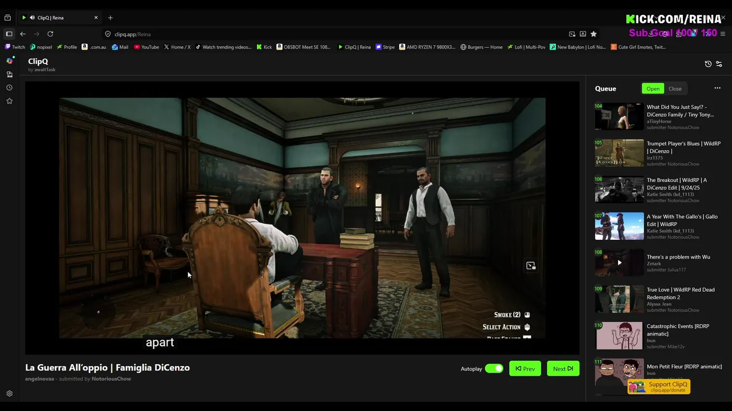Image resolution: width=732 pixels, height=411 pixels.
Task: Bookmark this page with the star icon
Action: click(x=594, y=34)
